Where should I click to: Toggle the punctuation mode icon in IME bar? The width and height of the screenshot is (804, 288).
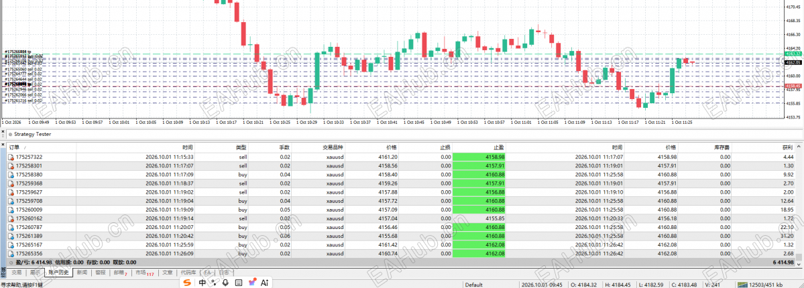[x=215, y=283]
